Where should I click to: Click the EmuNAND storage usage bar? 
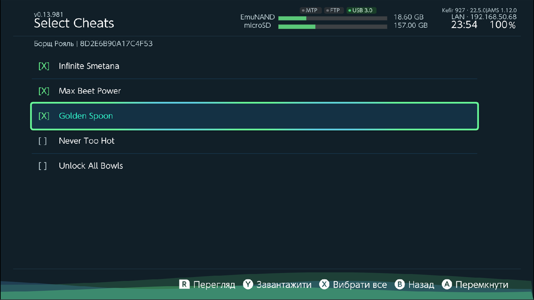coord(332,18)
